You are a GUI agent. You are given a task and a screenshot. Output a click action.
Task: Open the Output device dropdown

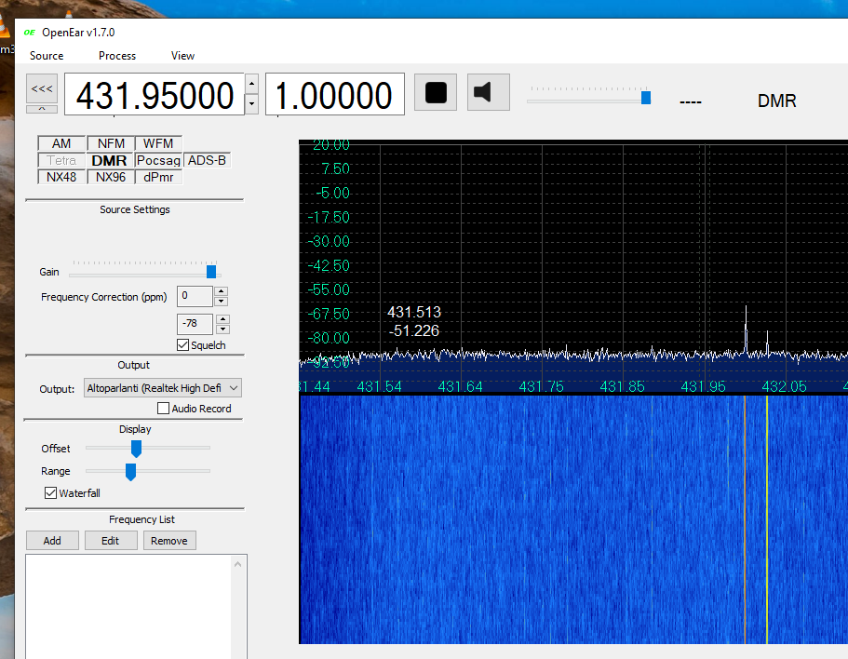coord(163,387)
